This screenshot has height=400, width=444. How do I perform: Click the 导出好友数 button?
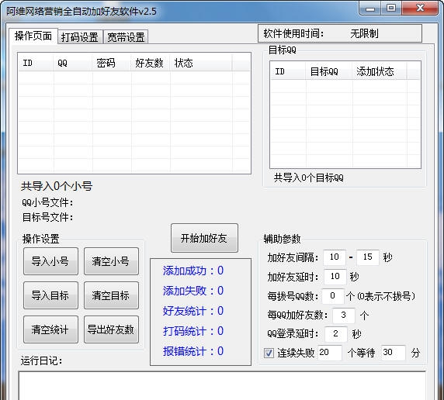pyautogui.click(x=111, y=329)
